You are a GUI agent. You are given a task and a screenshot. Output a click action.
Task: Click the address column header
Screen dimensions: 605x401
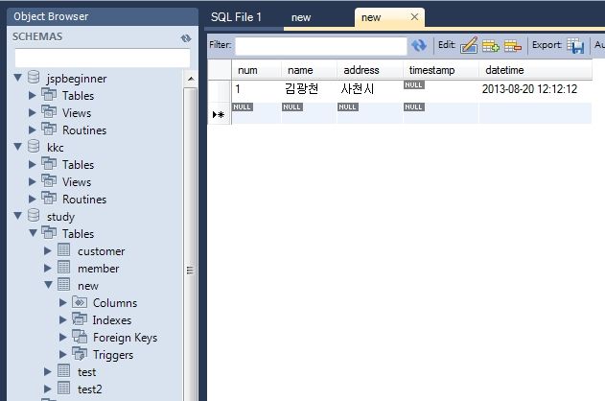[x=370, y=70]
